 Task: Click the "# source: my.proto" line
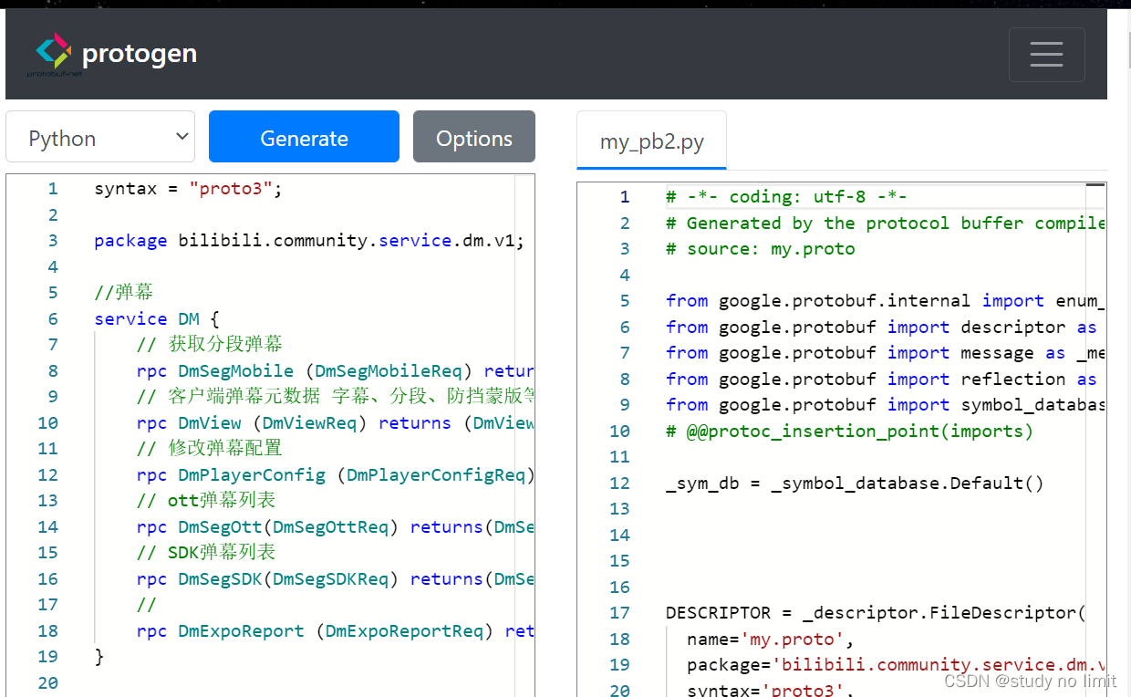tap(761, 249)
